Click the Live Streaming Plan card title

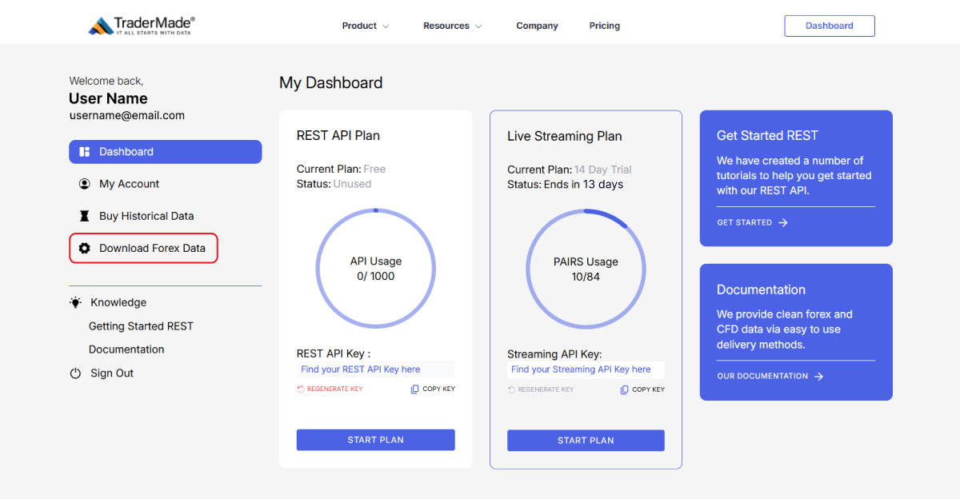(x=565, y=136)
